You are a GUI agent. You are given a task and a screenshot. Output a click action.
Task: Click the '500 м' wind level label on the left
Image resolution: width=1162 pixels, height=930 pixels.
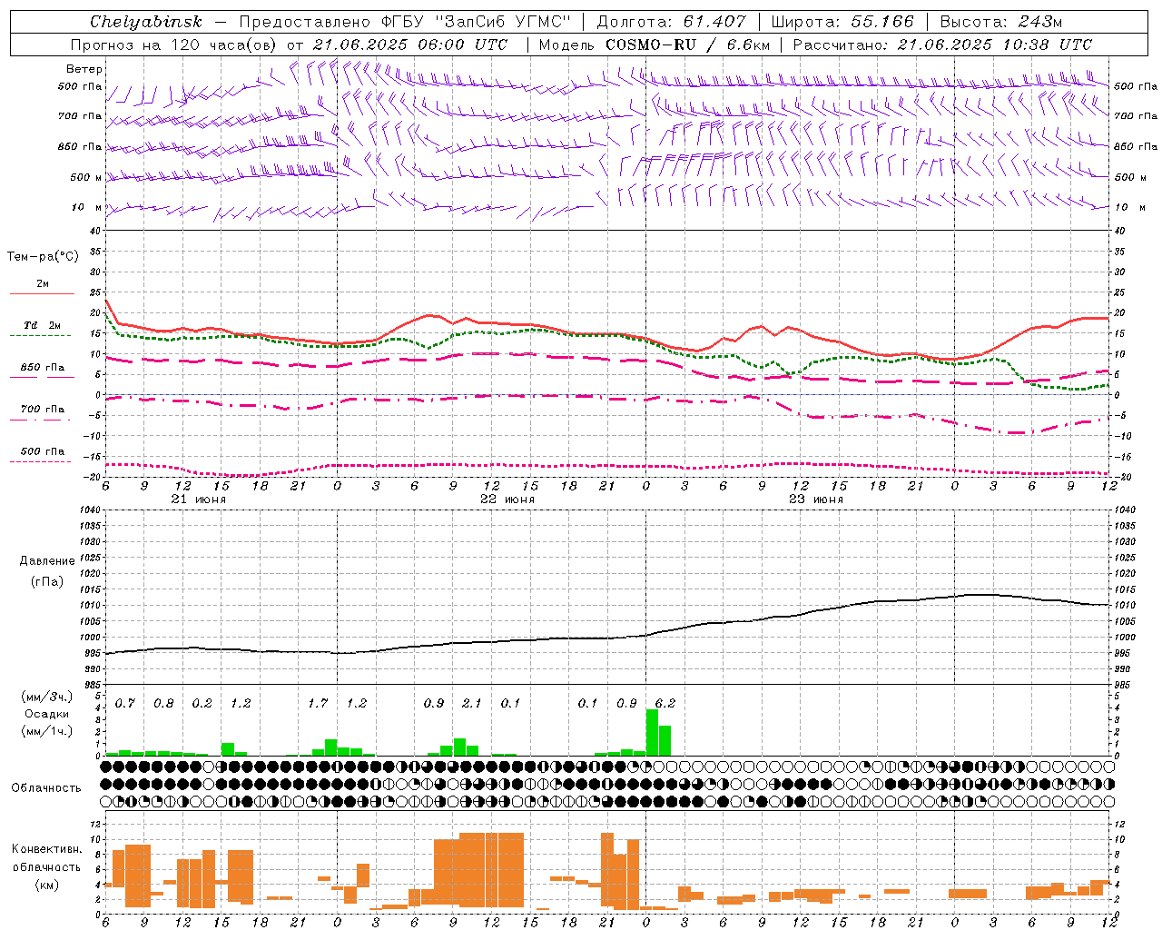(x=86, y=177)
